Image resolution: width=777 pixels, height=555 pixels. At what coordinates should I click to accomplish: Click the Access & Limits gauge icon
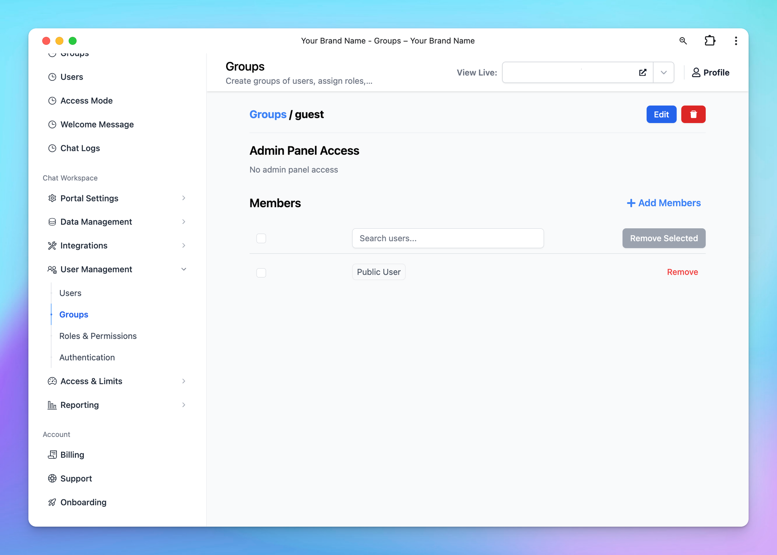52,381
